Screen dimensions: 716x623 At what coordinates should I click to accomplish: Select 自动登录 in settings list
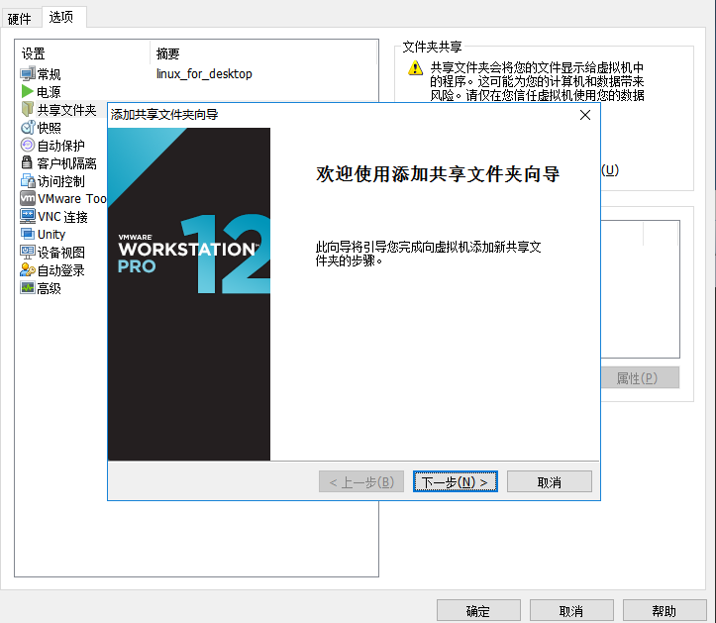click(60, 270)
